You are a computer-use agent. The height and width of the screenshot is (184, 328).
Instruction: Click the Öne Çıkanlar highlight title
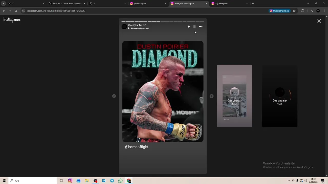click(x=135, y=25)
